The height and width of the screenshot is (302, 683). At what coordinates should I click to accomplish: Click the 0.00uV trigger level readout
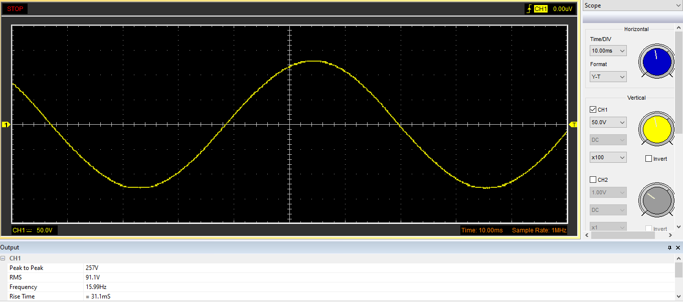(563, 9)
